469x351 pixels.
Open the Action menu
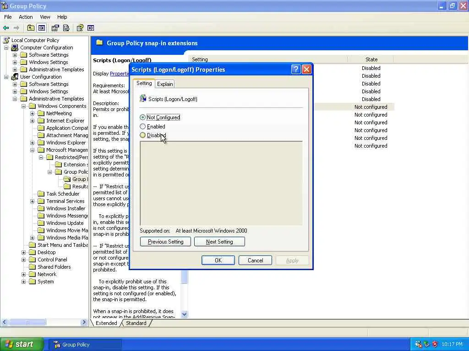[26, 17]
